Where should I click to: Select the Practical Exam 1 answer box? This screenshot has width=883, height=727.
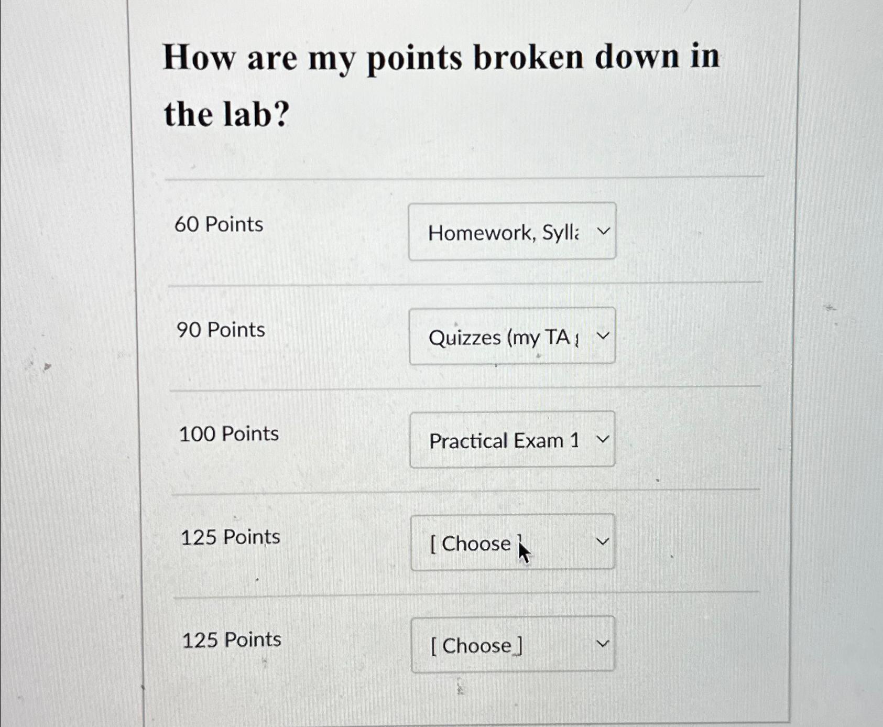tap(503, 440)
